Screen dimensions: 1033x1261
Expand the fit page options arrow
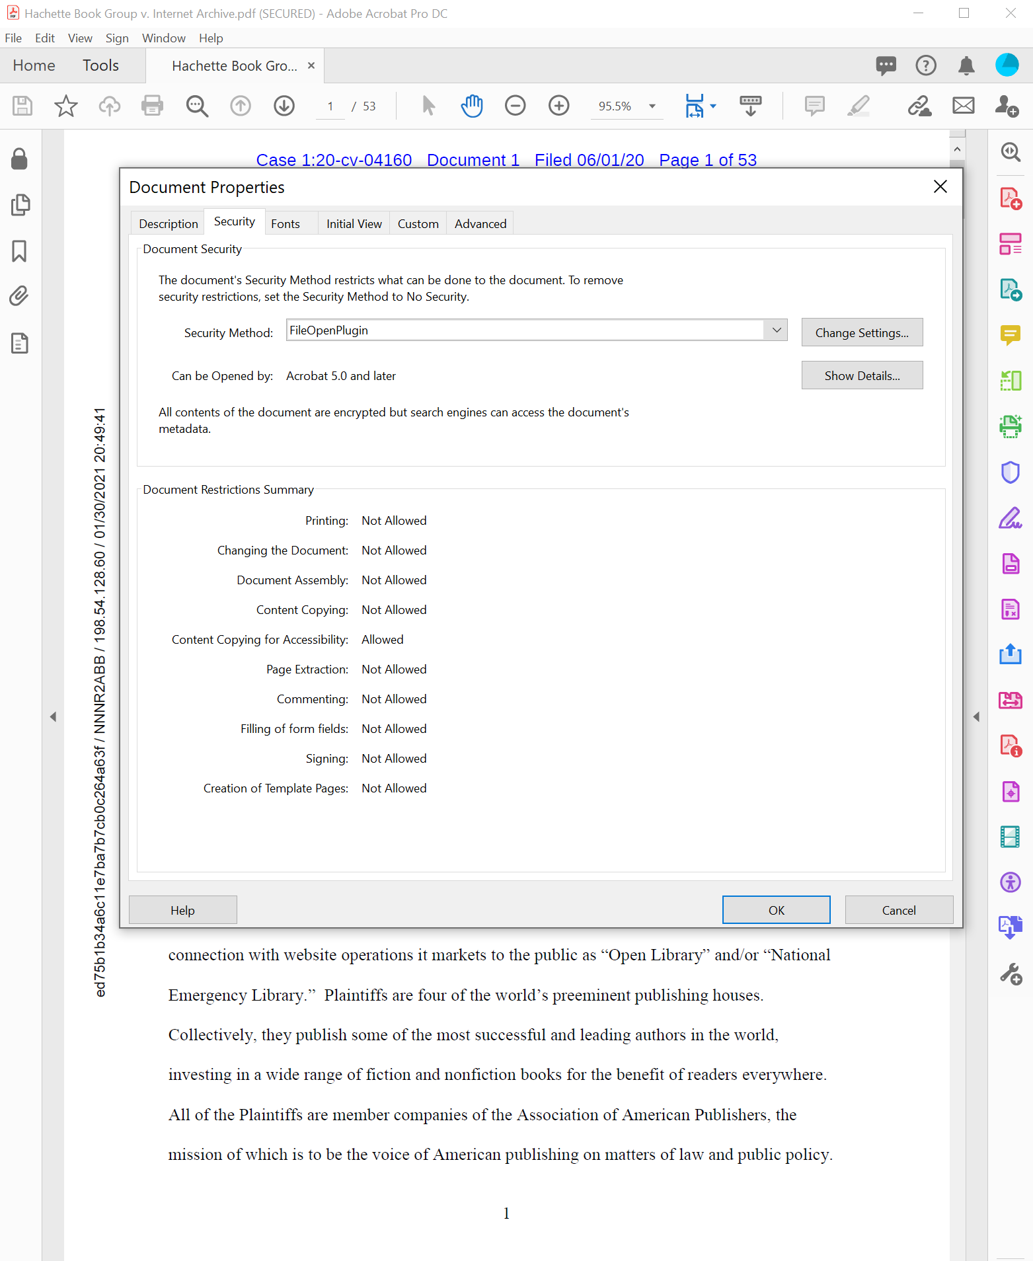point(713,106)
